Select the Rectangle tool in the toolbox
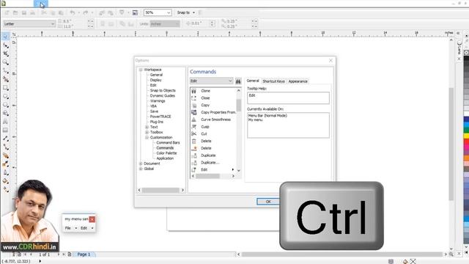 [5, 88]
